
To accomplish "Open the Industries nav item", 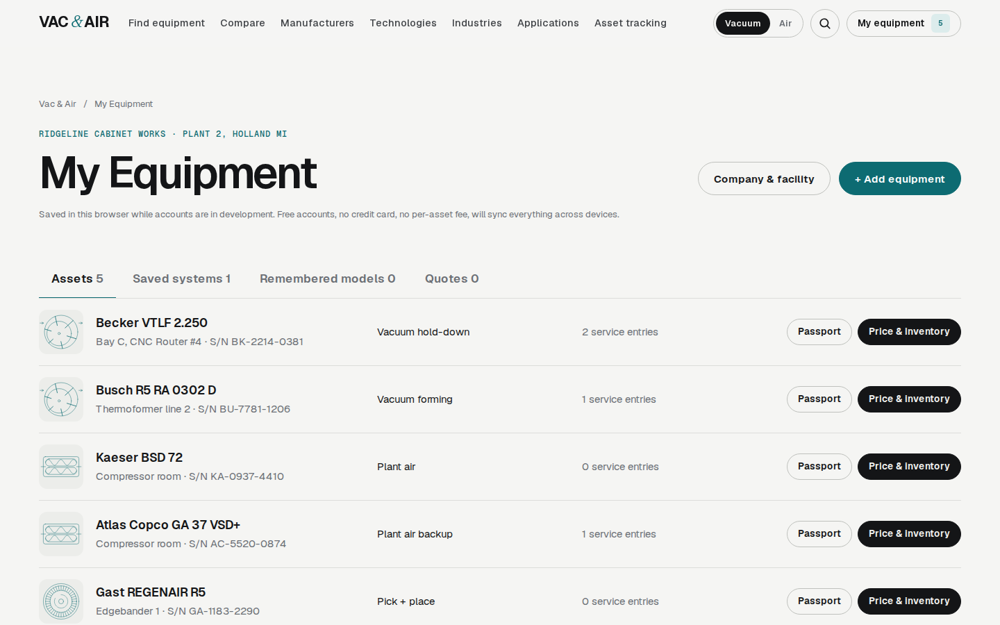I will point(477,23).
